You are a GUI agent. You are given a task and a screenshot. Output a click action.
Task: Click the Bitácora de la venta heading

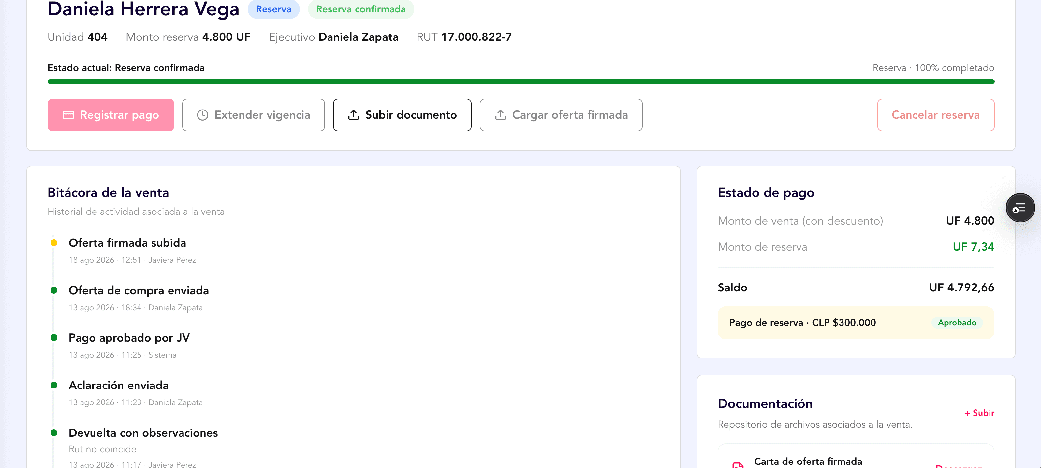click(108, 193)
